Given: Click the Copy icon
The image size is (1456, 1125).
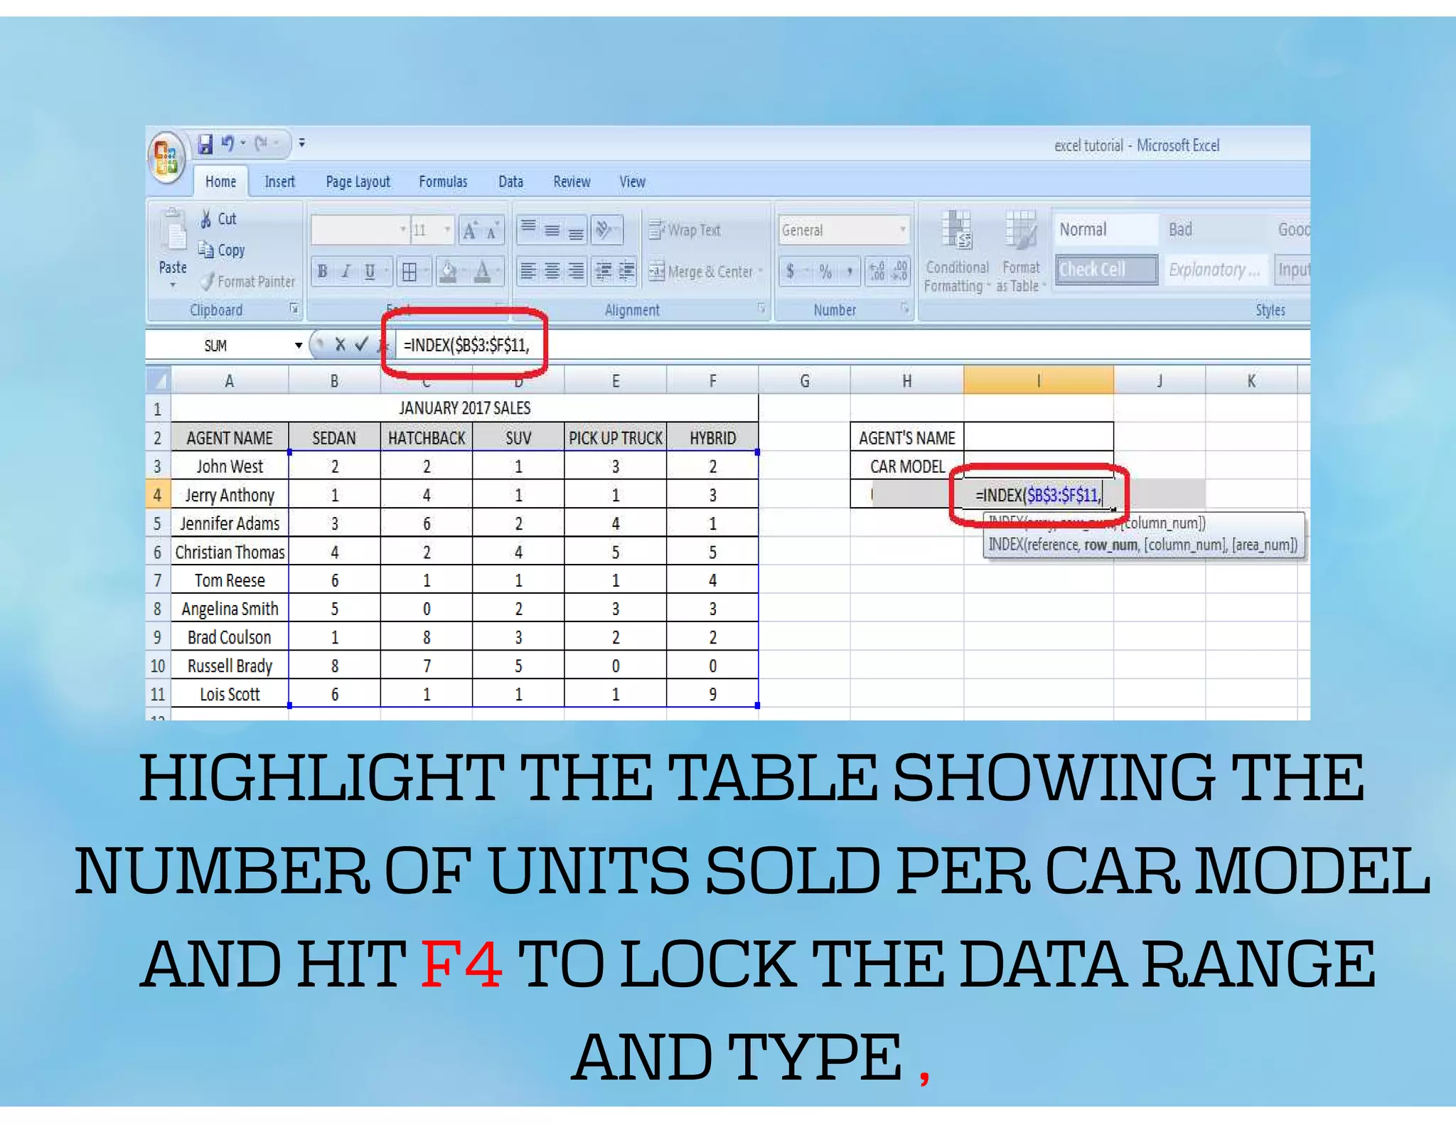Looking at the screenshot, I should coord(206,250).
